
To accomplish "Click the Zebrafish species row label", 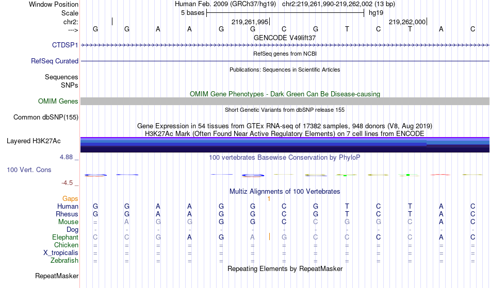I will (64, 260).
